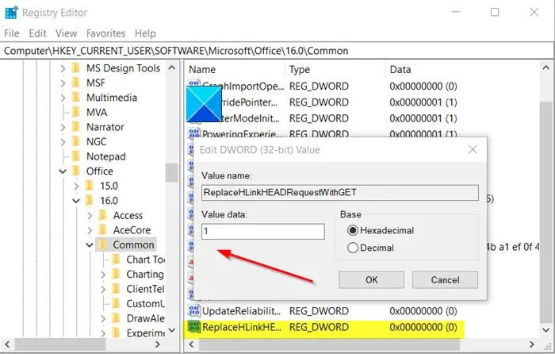The image size is (555, 354).
Task: Collapse the Office key
Action: (63, 171)
